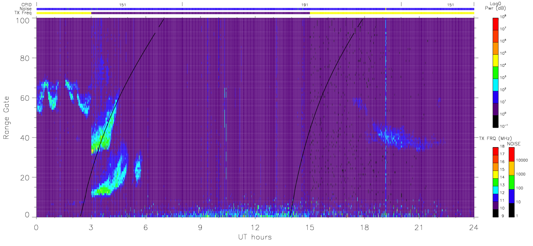Pick the red segment of TX FRQ colorbar

pyautogui.click(x=495, y=151)
